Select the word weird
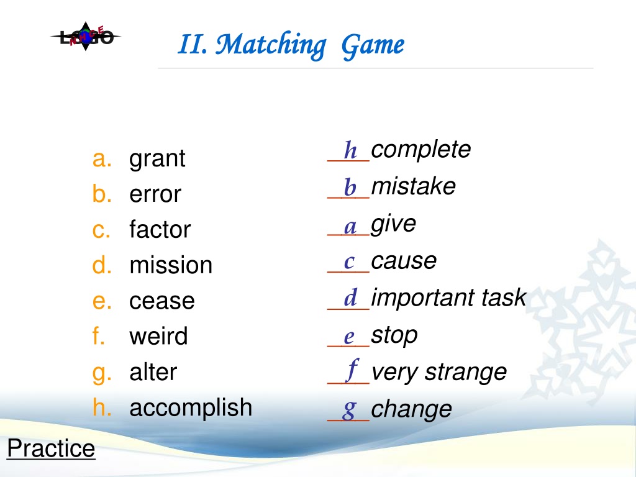The height and width of the screenshot is (477, 636). click(x=158, y=336)
